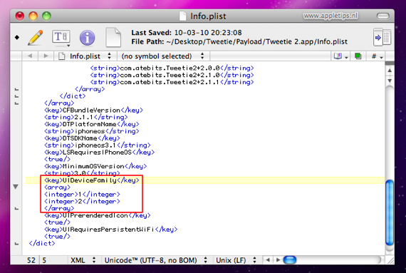Open the book icon menu

(340, 56)
